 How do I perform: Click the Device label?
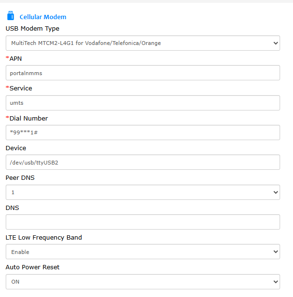pyautogui.click(x=16, y=148)
